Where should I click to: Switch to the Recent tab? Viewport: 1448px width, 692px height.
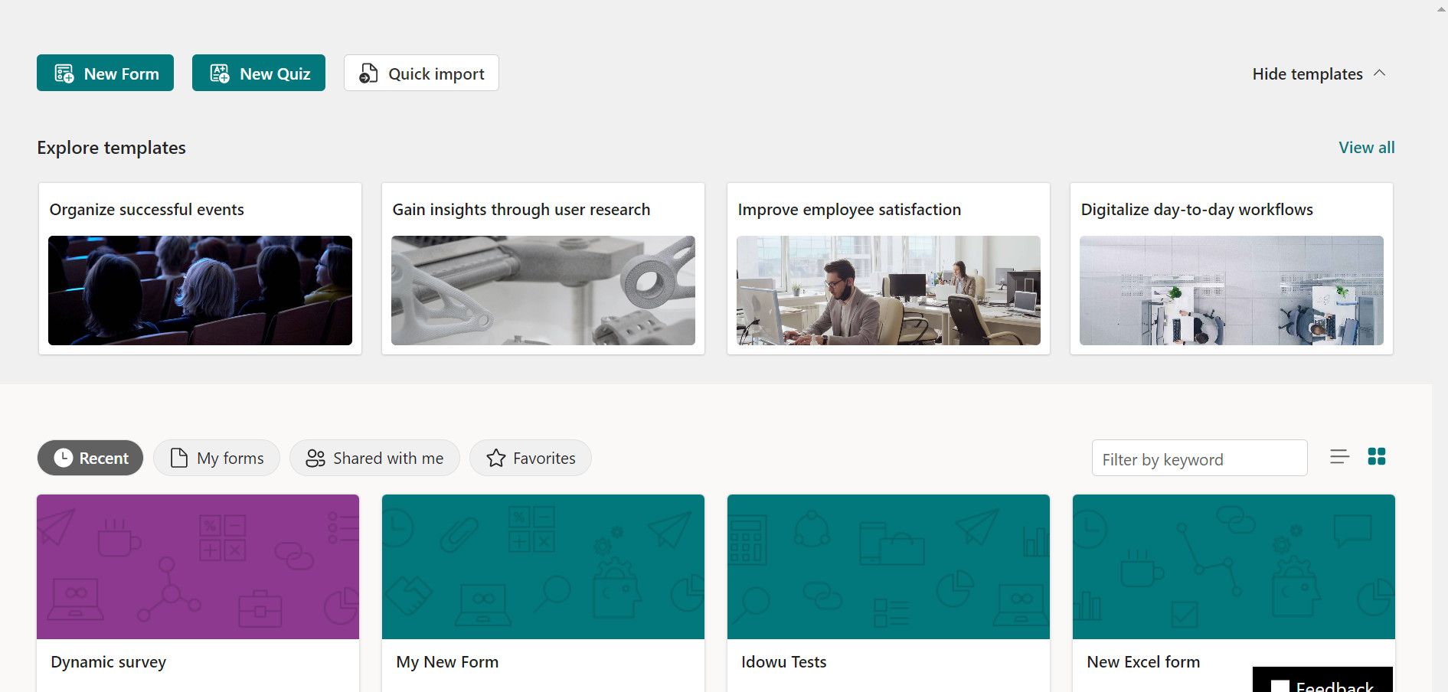click(x=90, y=457)
